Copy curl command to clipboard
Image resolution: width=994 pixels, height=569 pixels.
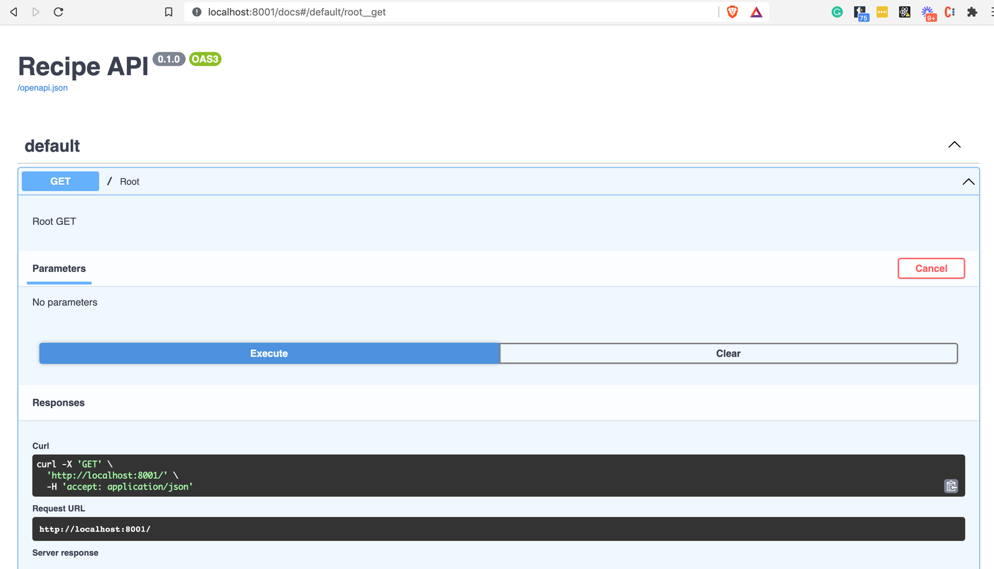click(x=951, y=486)
